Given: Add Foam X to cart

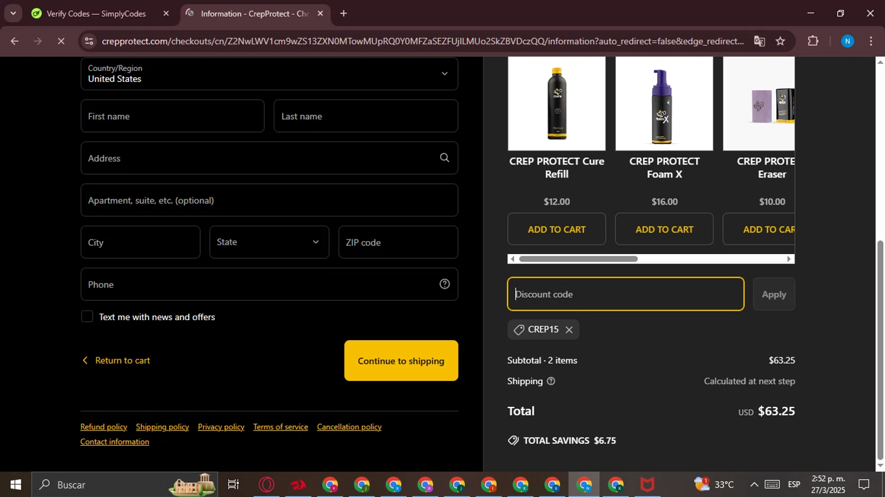Looking at the screenshot, I should click(664, 229).
